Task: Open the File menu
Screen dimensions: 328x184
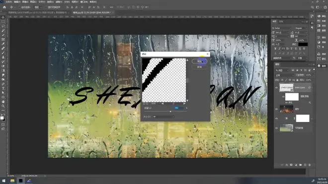Action: pos(8,2)
